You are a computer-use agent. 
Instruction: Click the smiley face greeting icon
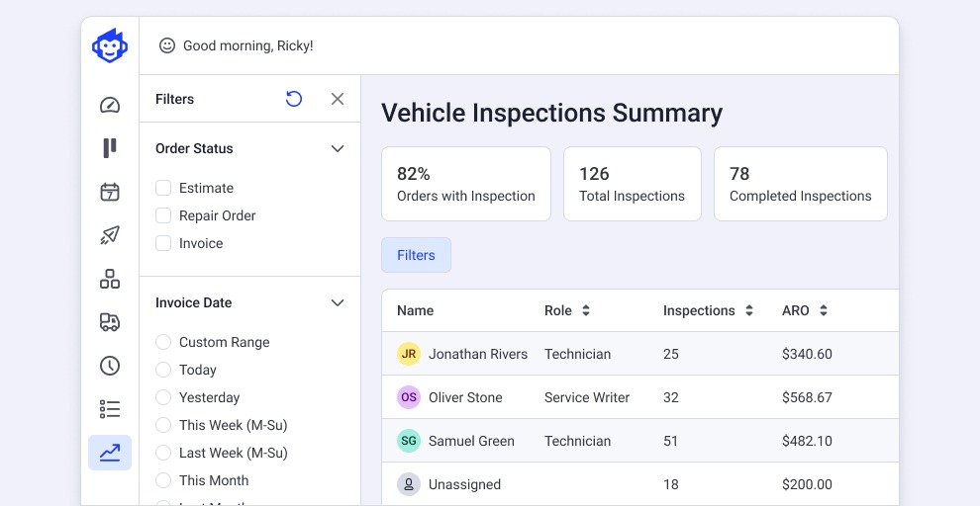click(167, 45)
